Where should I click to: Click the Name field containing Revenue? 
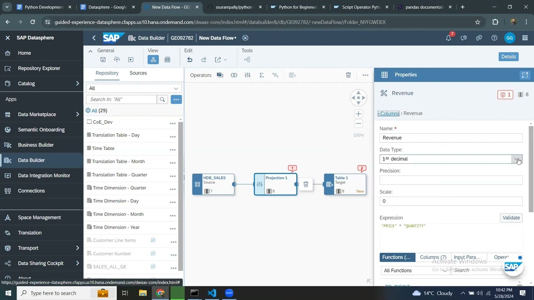tap(451, 138)
